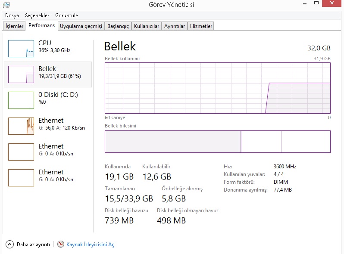The image size is (344, 254).
Task: Open the Görüntüle menu
Action: 66,15
